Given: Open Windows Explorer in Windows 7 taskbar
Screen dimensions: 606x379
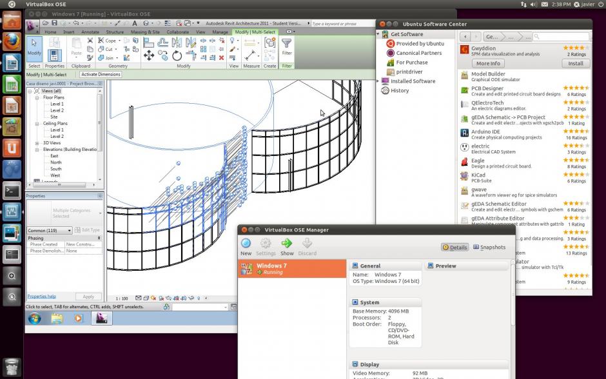Looking at the screenshot, I should click(57, 318).
